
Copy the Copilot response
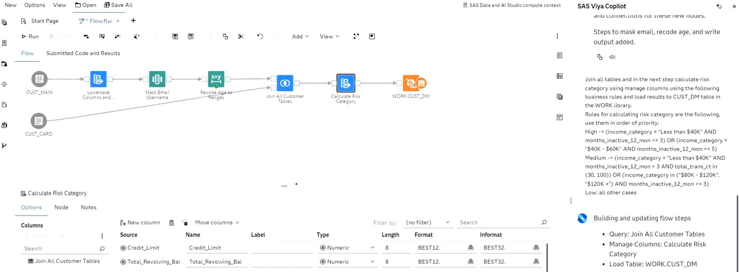coord(599,57)
